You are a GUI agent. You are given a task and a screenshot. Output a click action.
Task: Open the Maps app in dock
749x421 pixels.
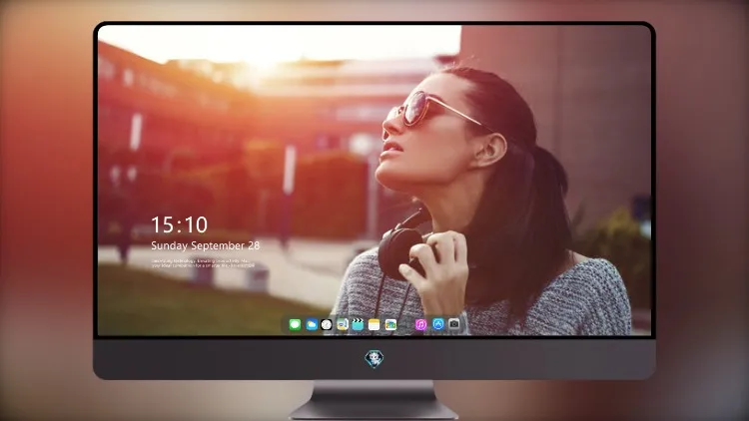pyautogui.click(x=342, y=324)
